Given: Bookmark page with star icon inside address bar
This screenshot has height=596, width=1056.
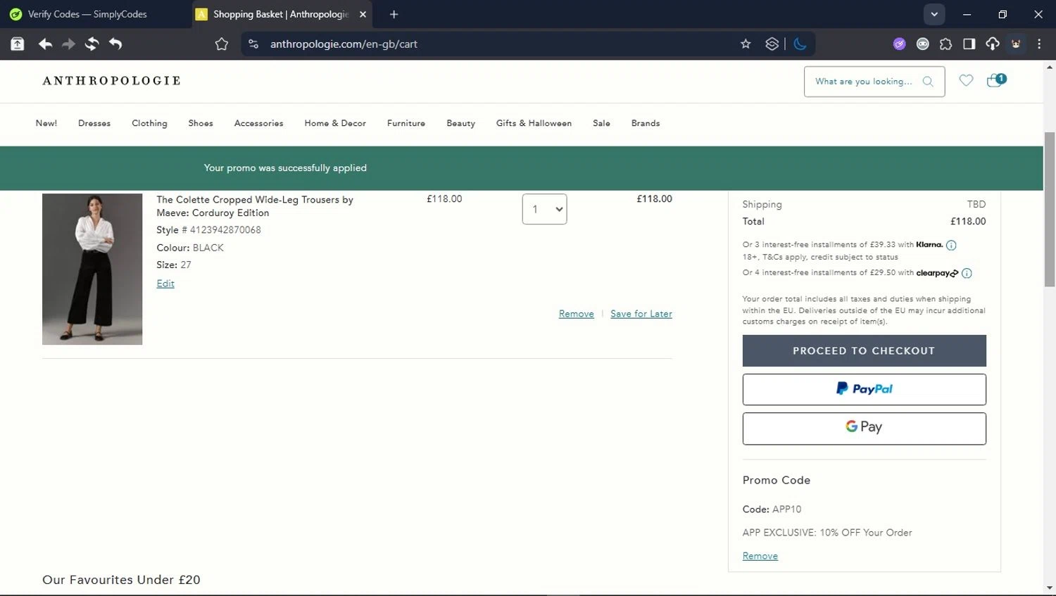Looking at the screenshot, I should tap(746, 44).
